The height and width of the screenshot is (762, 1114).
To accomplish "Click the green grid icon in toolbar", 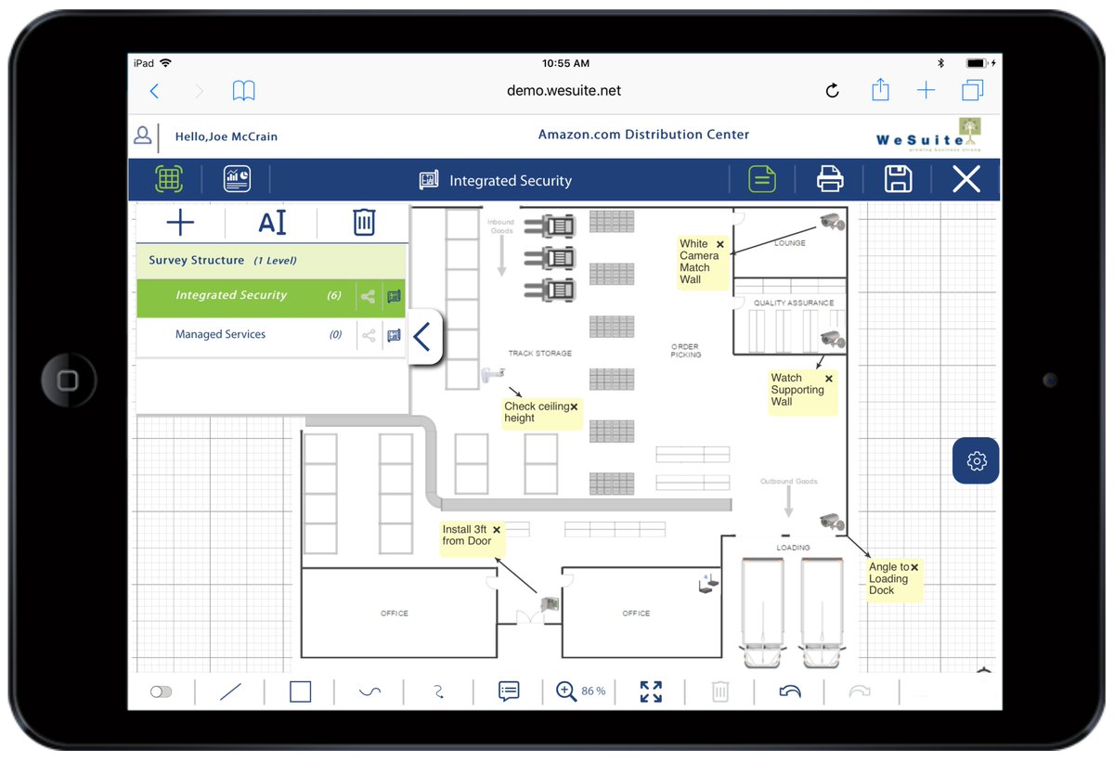I will click(168, 178).
